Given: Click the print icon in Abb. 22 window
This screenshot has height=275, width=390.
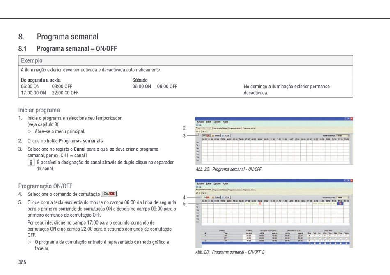Looking at the screenshot, I should point(200,125).
